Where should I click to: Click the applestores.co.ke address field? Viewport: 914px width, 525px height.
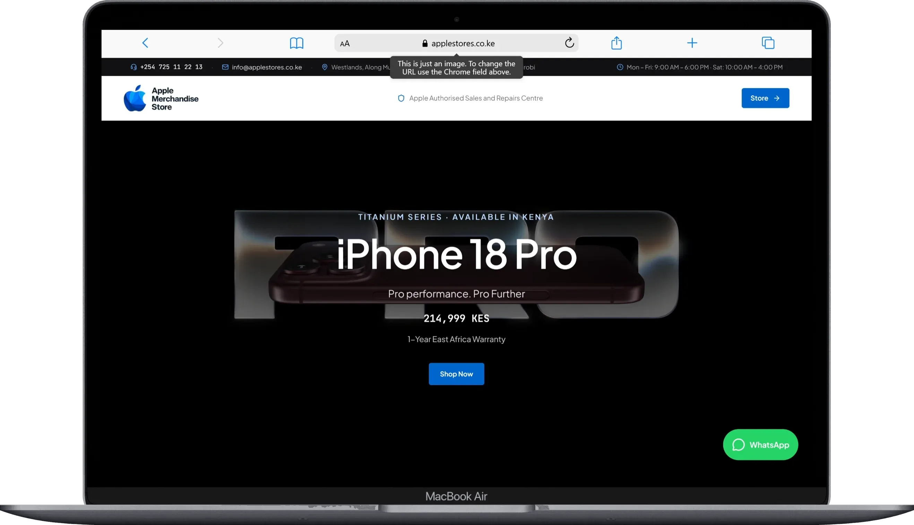click(x=456, y=43)
